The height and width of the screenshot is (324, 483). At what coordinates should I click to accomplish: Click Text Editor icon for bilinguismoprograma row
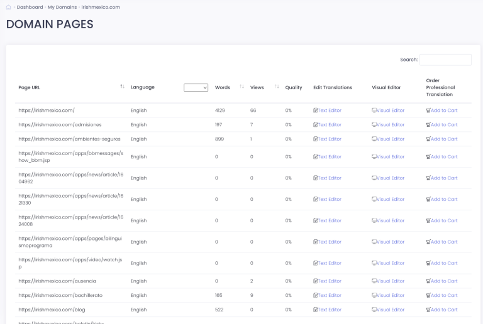pos(316,242)
